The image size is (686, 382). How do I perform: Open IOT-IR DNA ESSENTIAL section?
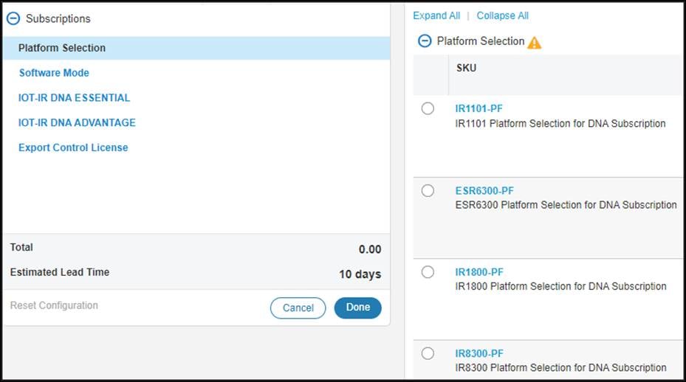pos(74,97)
